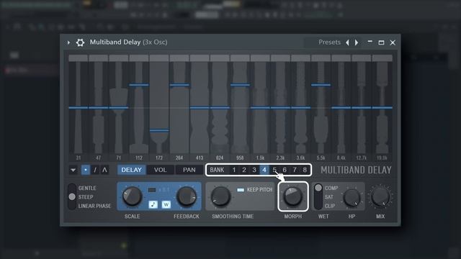Image resolution: width=461 pixels, height=259 pixels.
Task: Go to next preset with right arrow
Action: point(357,42)
